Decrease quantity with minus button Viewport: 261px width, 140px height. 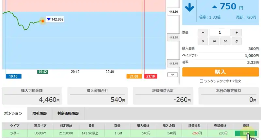tap(203, 33)
